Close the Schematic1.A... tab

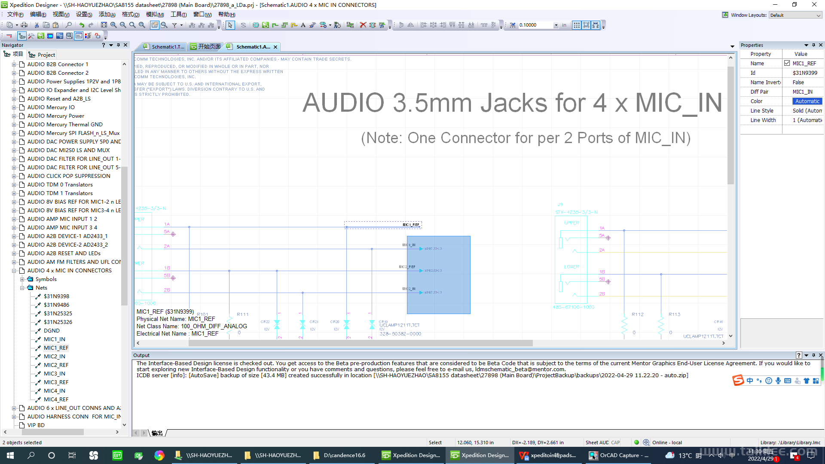(x=275, y=47)
